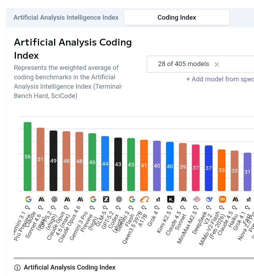Screen dimensions: 254x276
Task: Open the 28 of 405 models selector
Action: point(184,64)
